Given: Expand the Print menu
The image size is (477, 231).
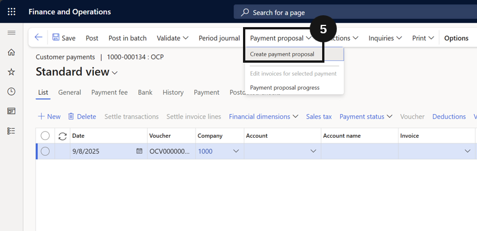Looking at the screenshot, I should pos(423,38).
